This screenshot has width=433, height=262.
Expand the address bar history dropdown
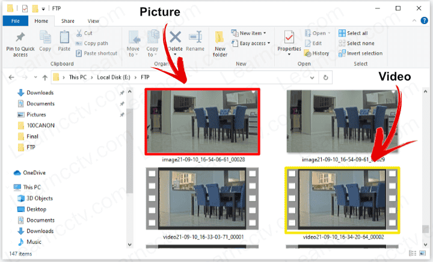313,78
